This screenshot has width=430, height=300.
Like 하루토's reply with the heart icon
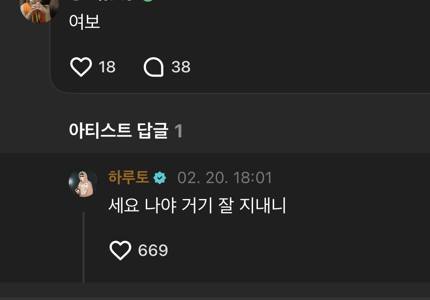[120, 250]
